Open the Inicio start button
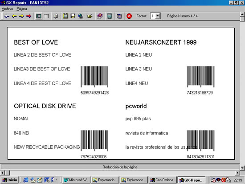The width and height of the screenshot is (245, 184). (x=9, y=180)
